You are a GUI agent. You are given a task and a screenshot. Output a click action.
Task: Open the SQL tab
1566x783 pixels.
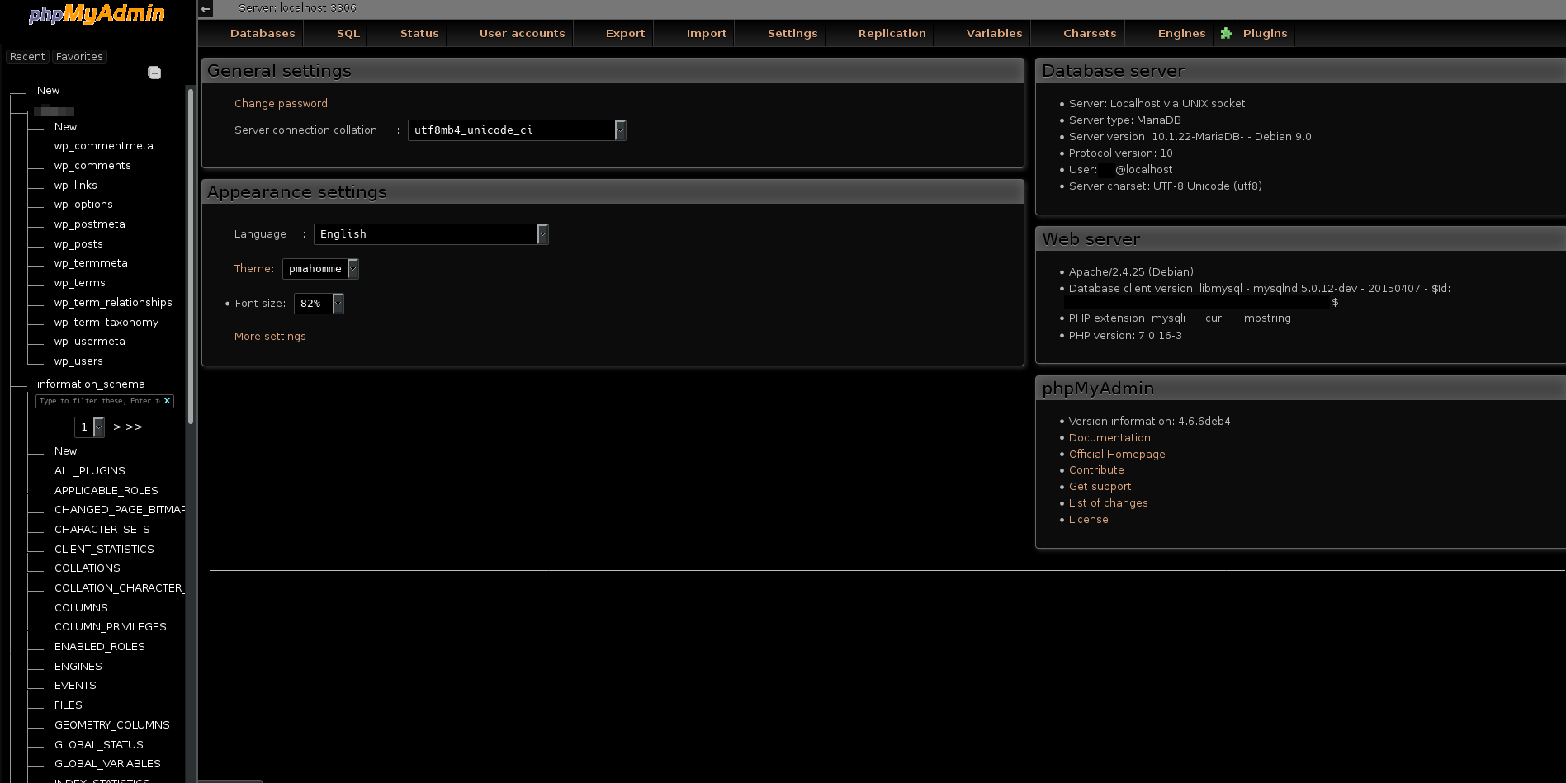pos(348,33)
